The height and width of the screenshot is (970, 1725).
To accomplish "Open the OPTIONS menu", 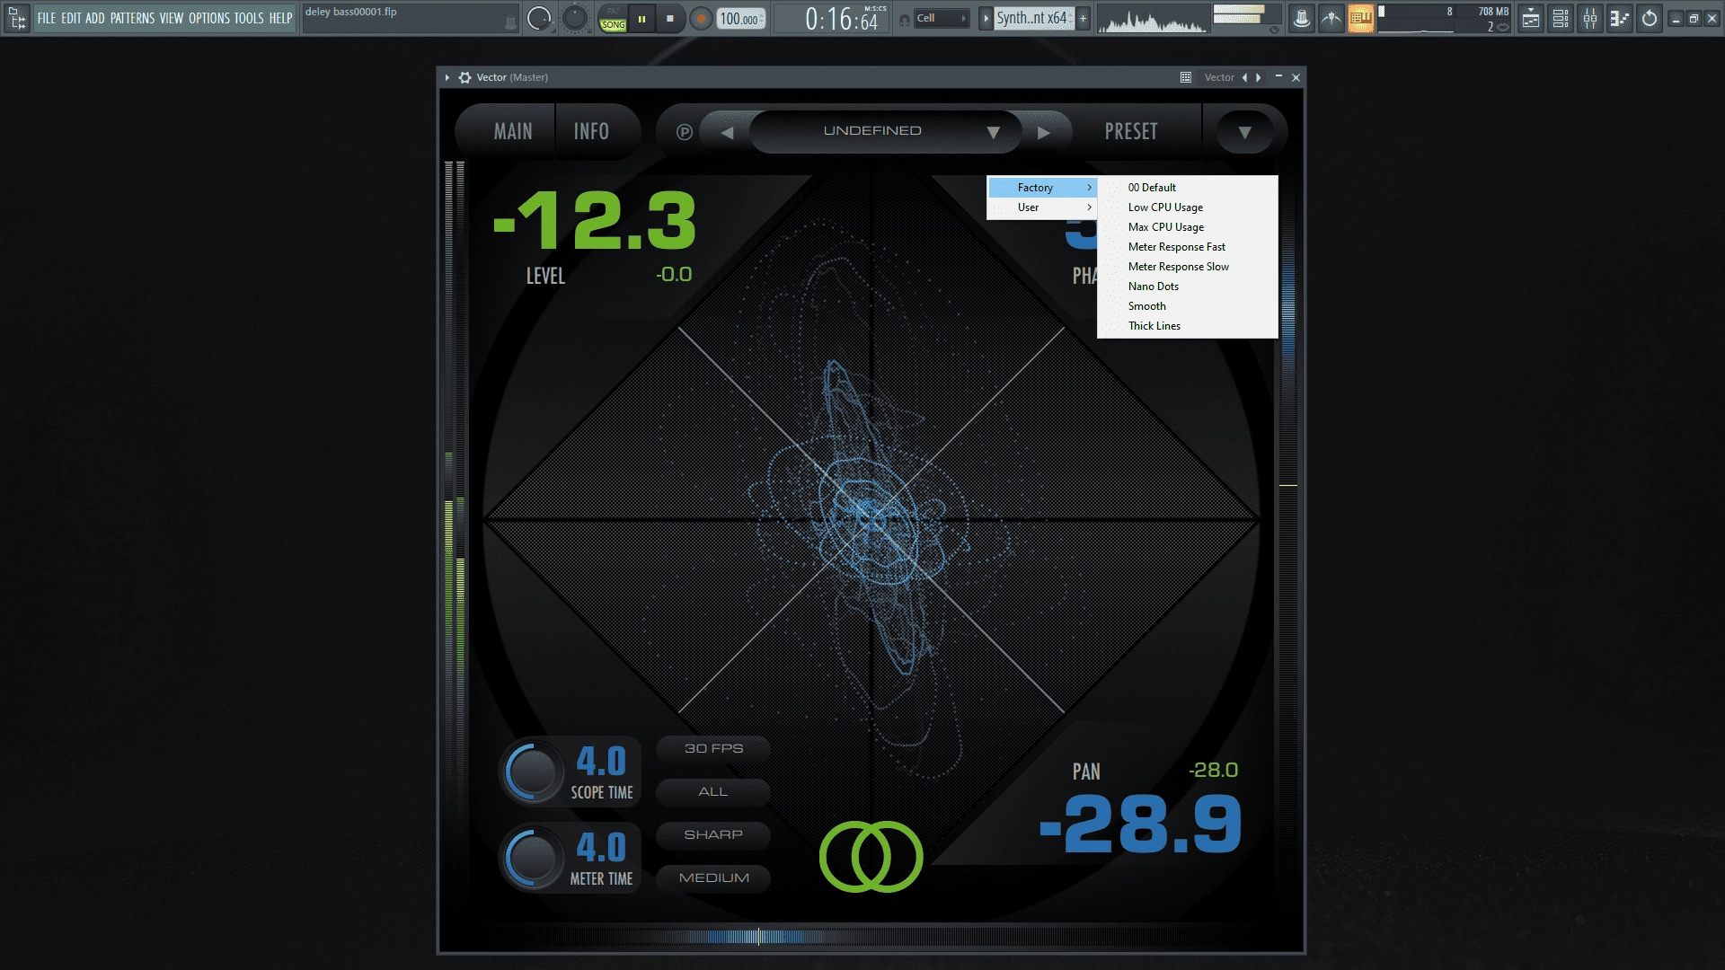I will pyautogui.click(x=209, y=18).
